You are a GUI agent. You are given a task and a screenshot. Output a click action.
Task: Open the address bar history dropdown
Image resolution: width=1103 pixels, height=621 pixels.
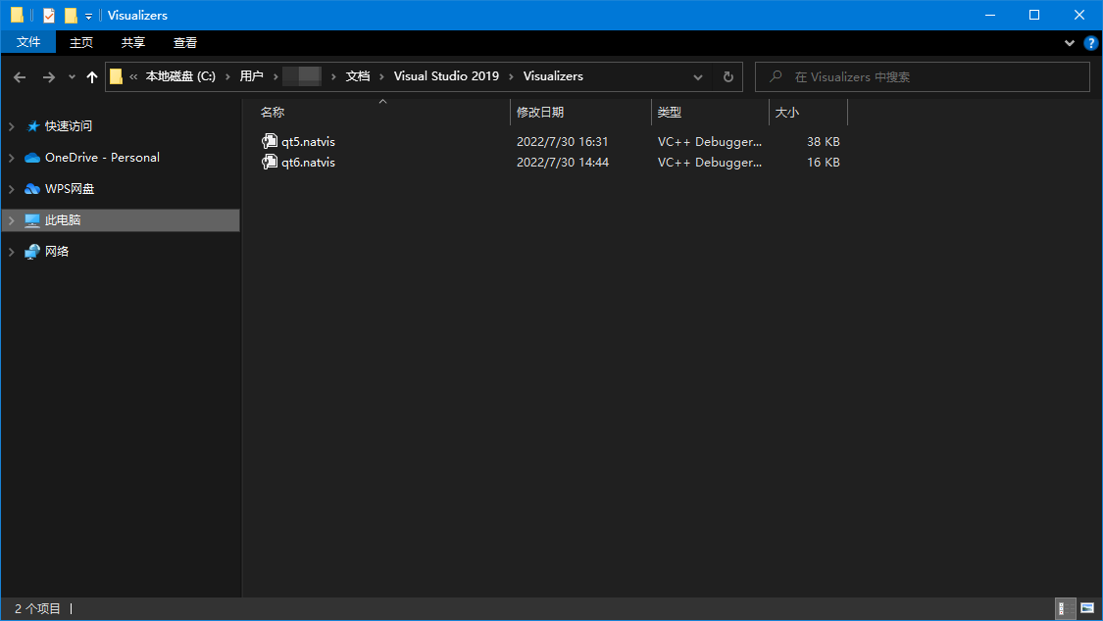coord(698,77)
